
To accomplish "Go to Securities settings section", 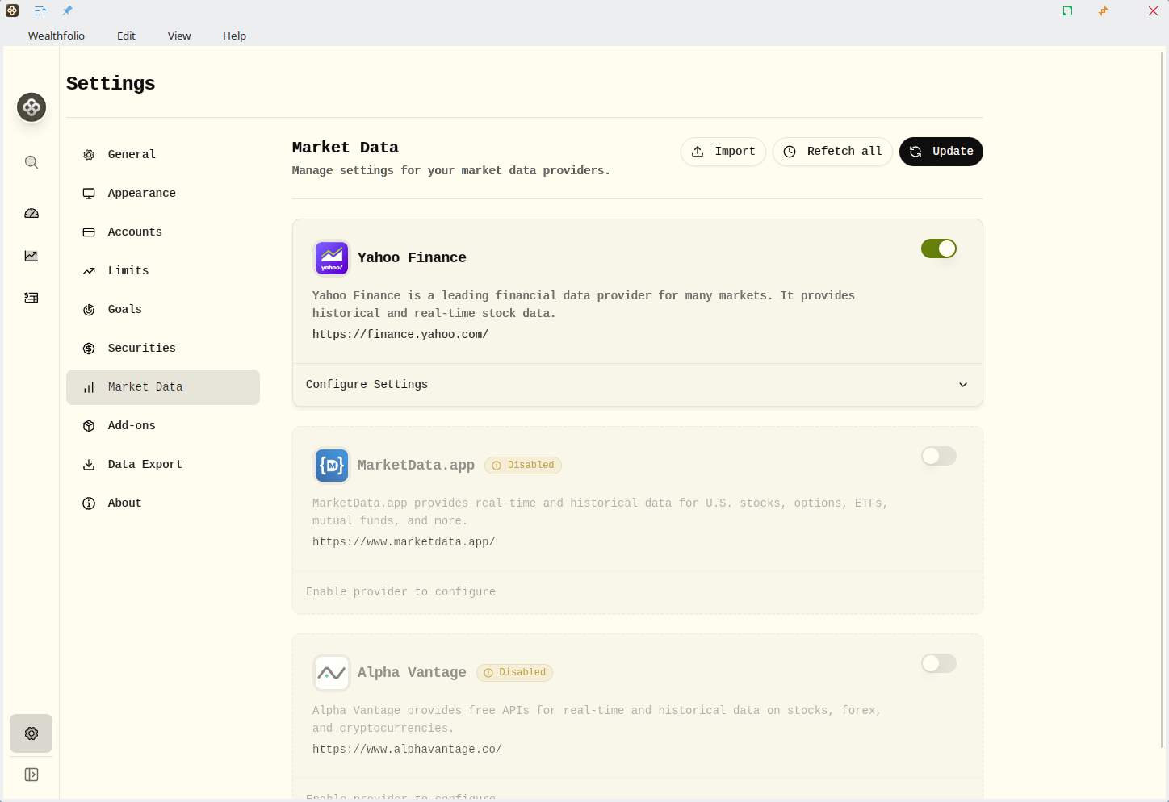I will pyautogui.click(x=141, y=348).
